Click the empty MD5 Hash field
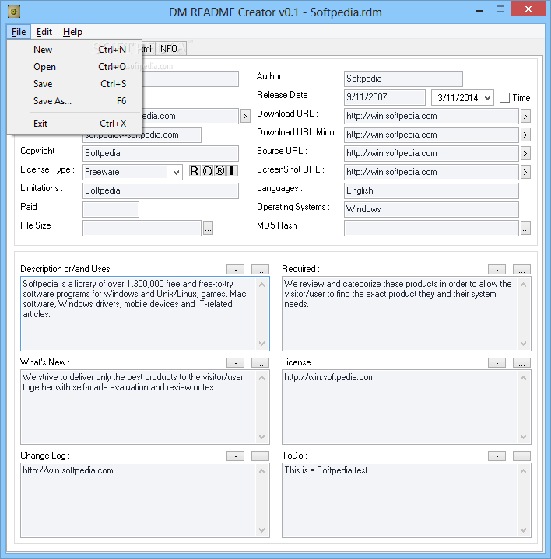 click(x=431, y=228)
